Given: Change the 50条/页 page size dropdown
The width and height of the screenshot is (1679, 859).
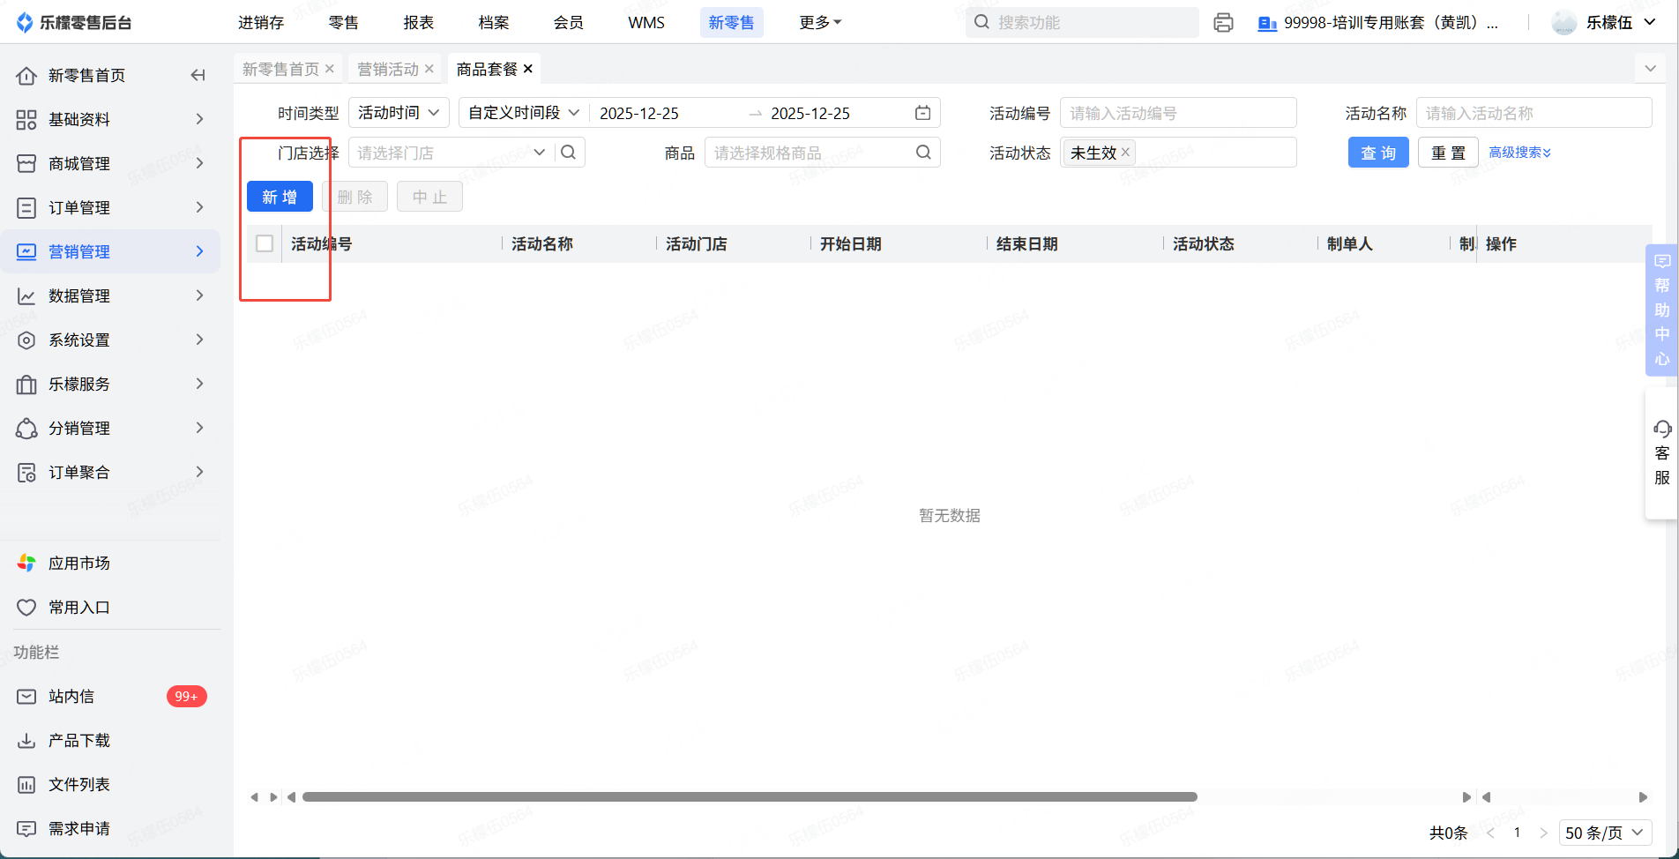Looking at the screenshot, I should [1604, 833].
